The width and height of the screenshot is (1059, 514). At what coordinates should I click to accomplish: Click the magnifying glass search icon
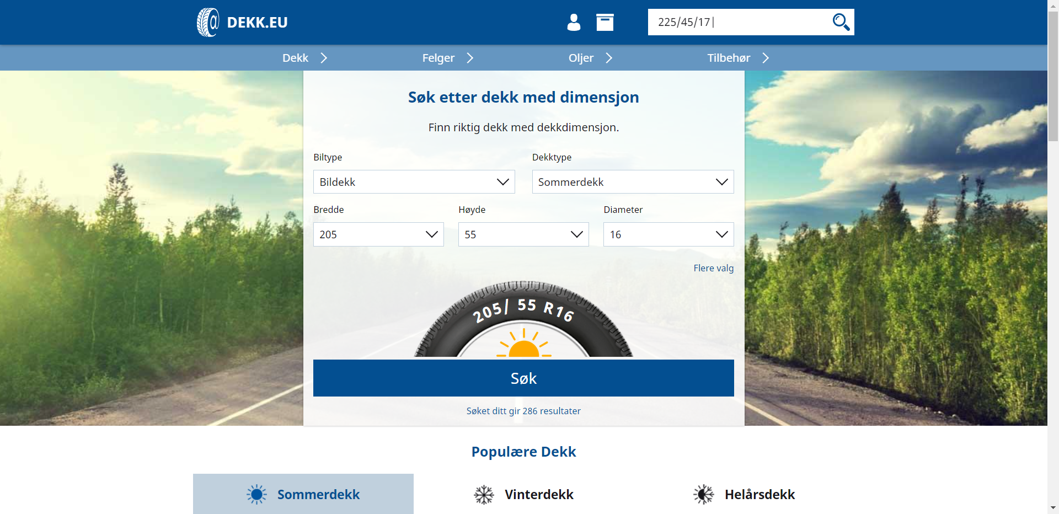click(841, 22)
